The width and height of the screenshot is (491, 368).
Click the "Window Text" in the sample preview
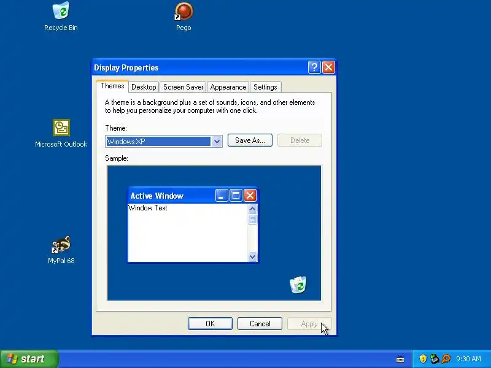(x=148, y=208)
